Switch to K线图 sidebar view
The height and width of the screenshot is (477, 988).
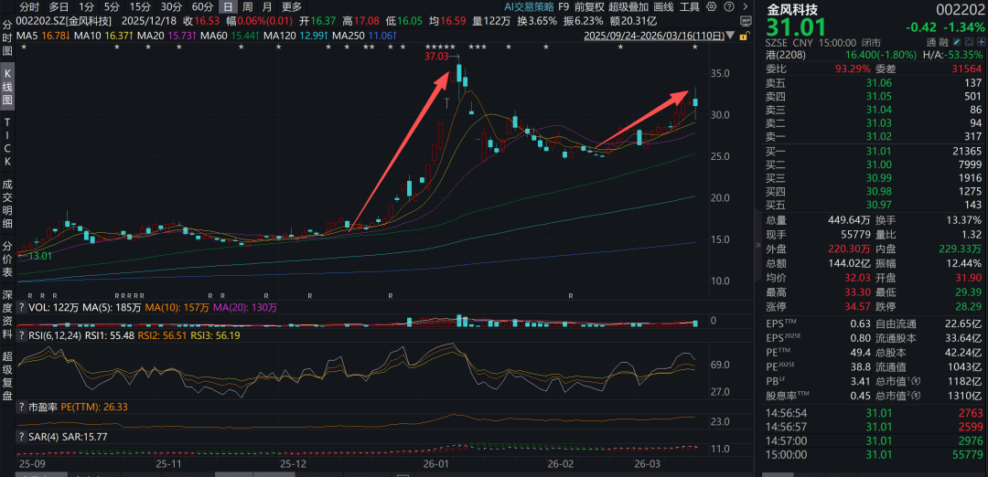click(x=7, y=88)
